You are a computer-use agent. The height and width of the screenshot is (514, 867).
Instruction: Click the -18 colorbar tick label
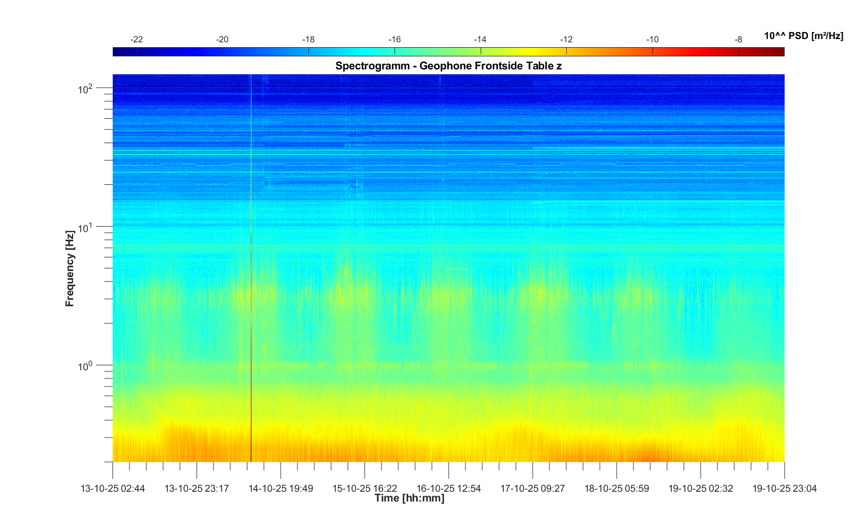pyautogui.click(x=308, y=40)
